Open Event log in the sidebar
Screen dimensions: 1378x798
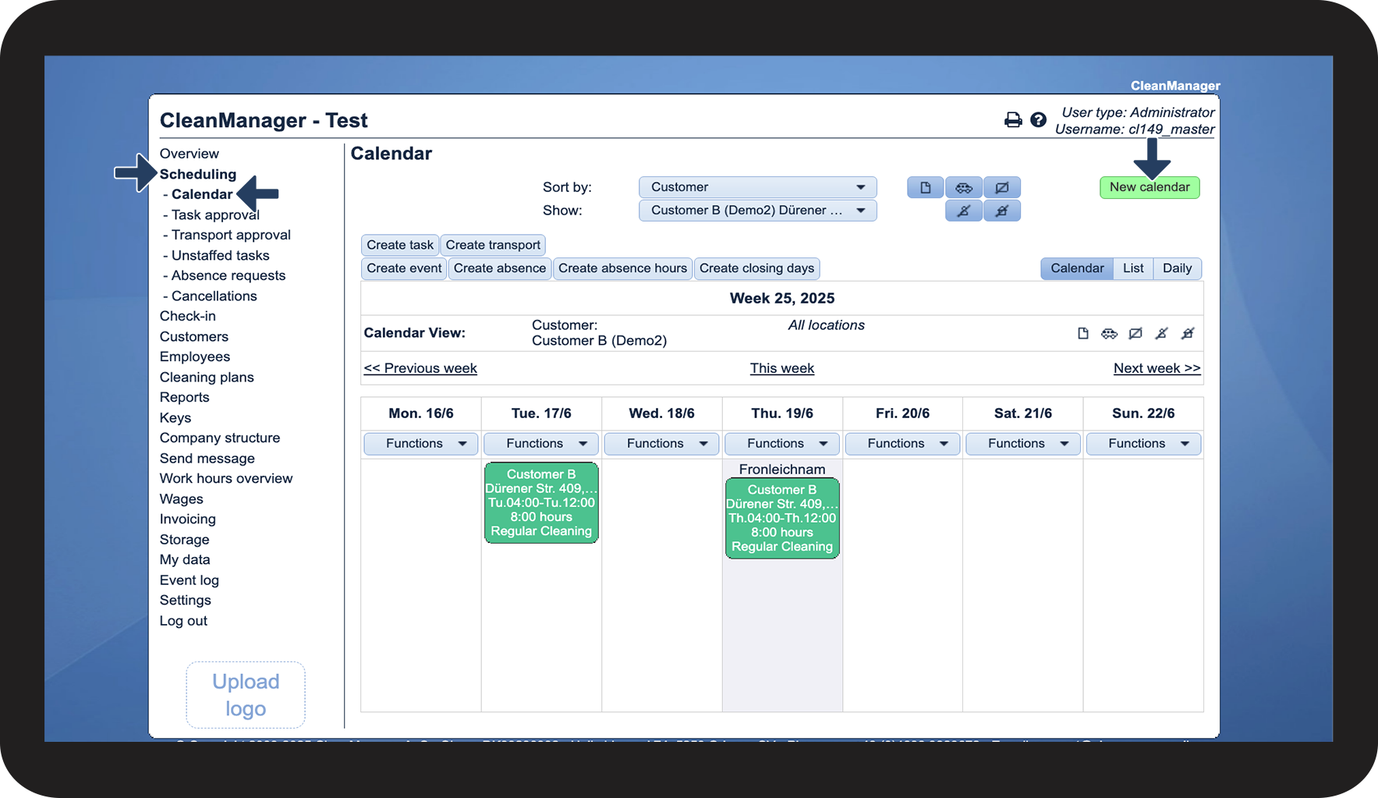[x=190, y=580]
